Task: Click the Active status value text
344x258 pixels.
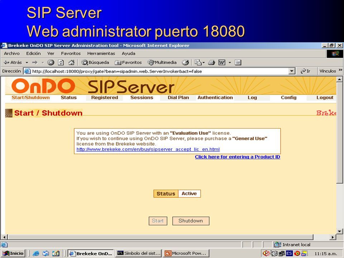Action: [x=189, y=193]
